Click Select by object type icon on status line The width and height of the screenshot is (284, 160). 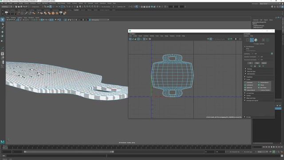48,7
